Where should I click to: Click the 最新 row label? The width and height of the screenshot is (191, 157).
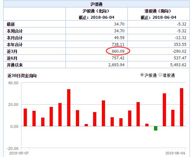click(x=11, y=24)
